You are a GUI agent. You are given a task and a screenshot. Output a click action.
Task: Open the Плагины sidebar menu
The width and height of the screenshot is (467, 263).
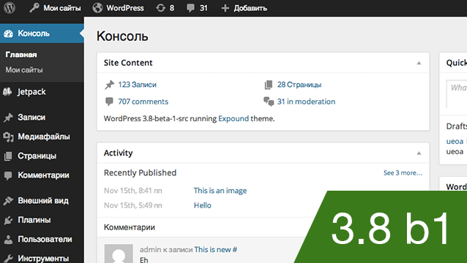point(34,220)
